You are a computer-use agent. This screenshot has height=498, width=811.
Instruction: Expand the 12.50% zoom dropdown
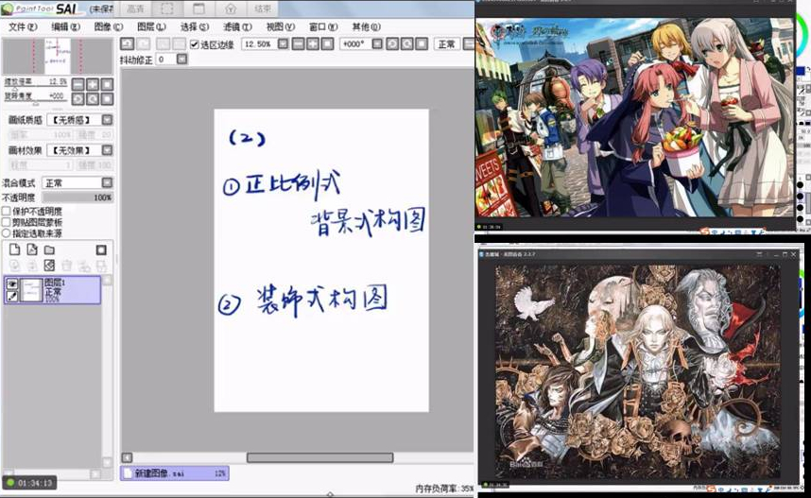point(283,44)
